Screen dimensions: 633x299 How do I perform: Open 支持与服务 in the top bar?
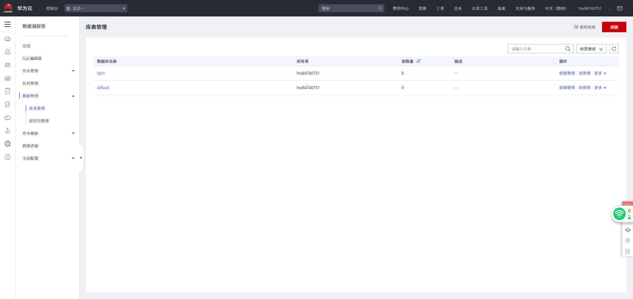(525, 8)
